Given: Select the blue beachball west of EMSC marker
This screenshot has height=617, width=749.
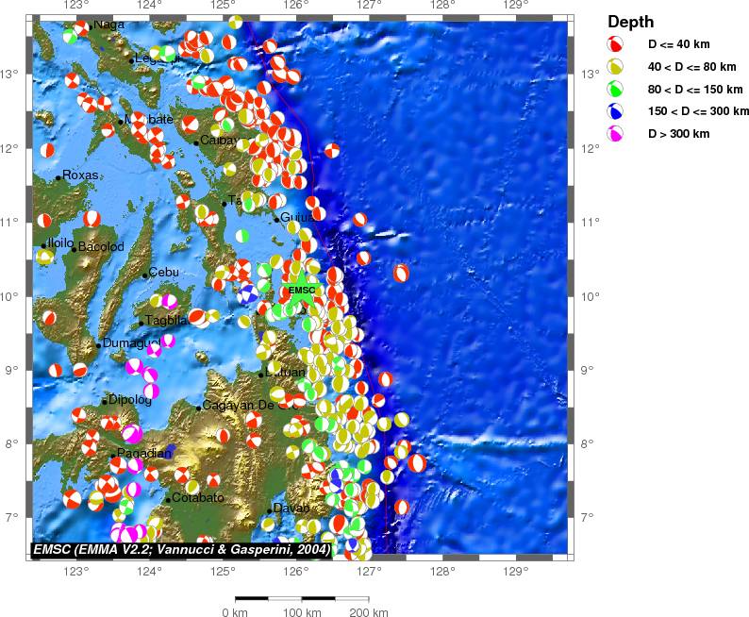Looking at the screenshot, I should (247, 292).
